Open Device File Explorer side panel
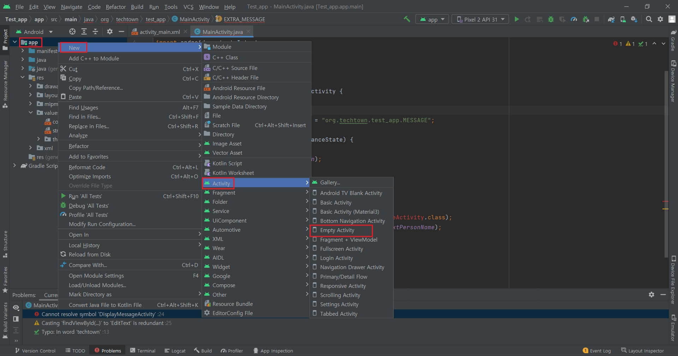This screenshot has width=678, height=356. click(x=673, y=280)
